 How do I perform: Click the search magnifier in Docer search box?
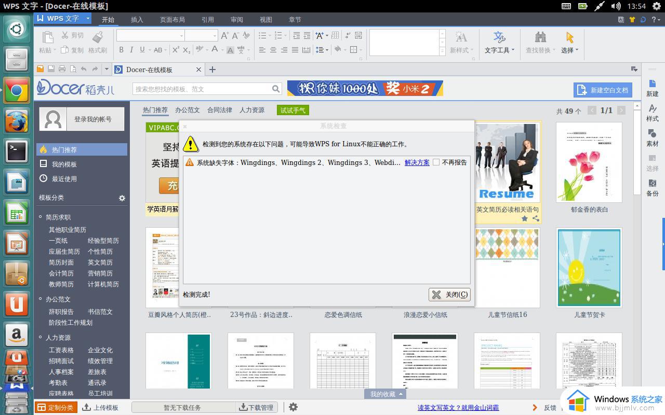coord(276,89)
